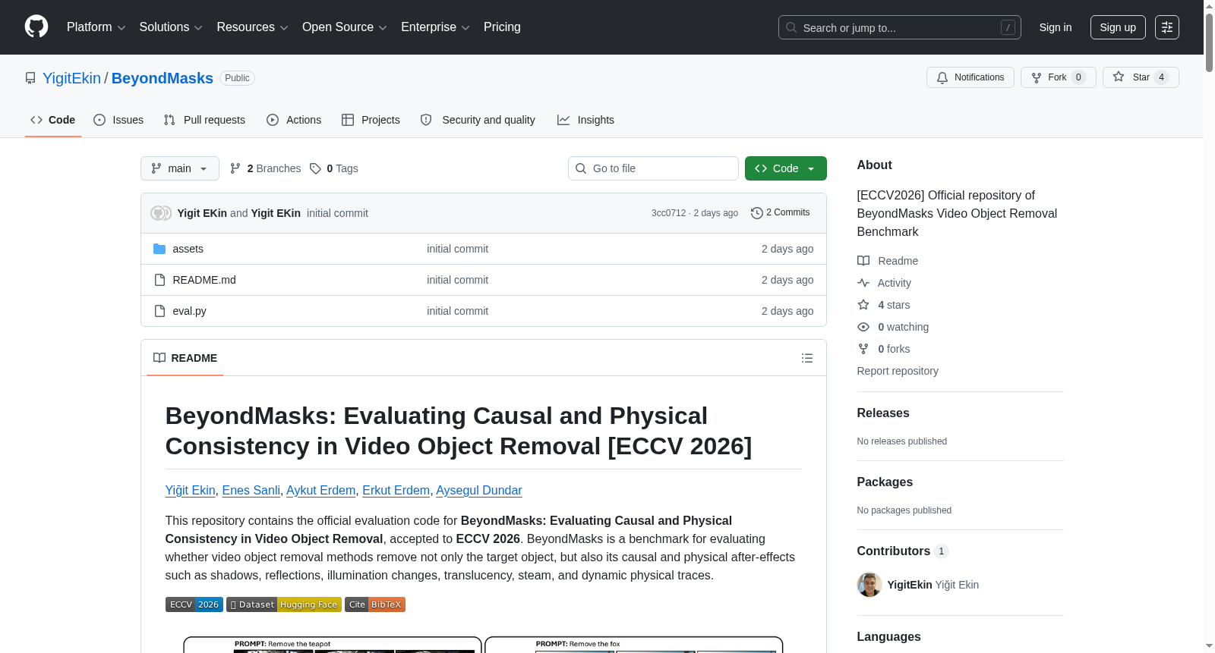This screenshot has width=1215, height=653.
Task: Expand the Platform menu
Action: [96, 27]
